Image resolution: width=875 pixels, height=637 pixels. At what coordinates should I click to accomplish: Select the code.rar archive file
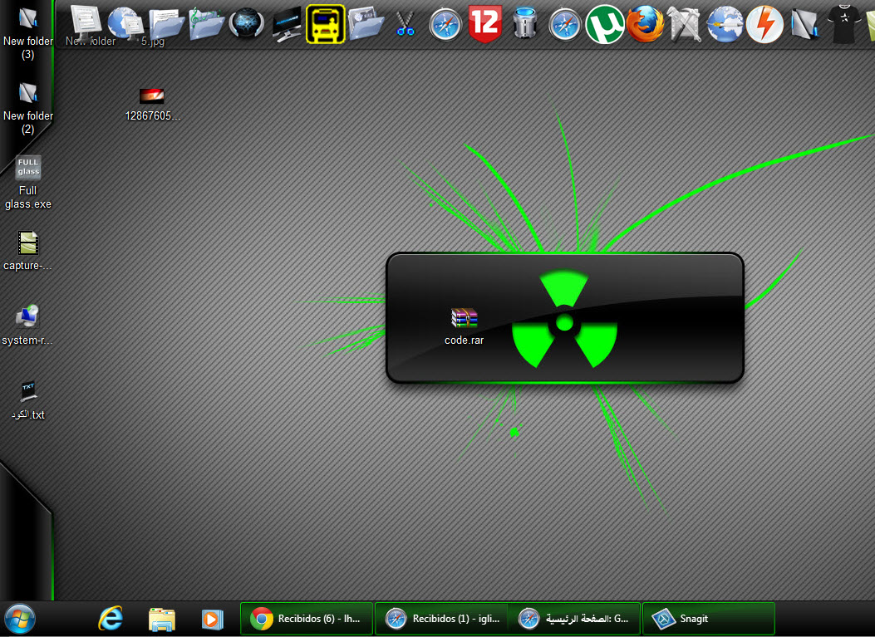pyautogui.click(x=465, y=327)
